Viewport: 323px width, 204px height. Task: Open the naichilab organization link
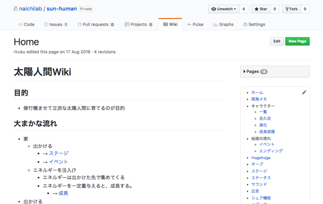(31, 9)
